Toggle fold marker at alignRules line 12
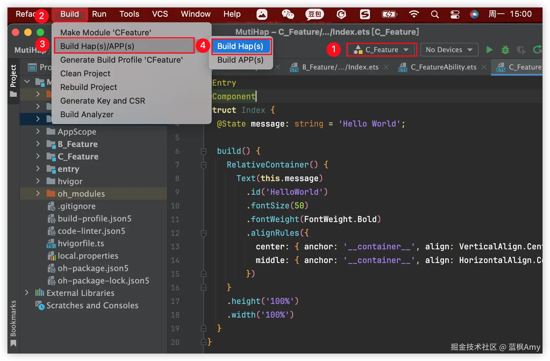Viewport: 550px width, 361px height. click(x=204, y=233)
